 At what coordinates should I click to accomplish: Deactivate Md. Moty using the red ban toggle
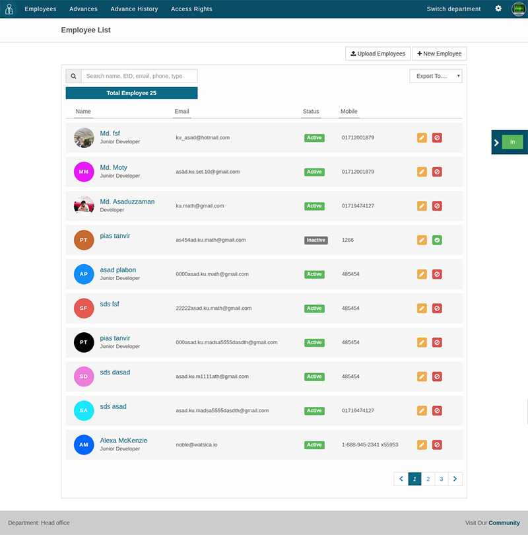437,172
